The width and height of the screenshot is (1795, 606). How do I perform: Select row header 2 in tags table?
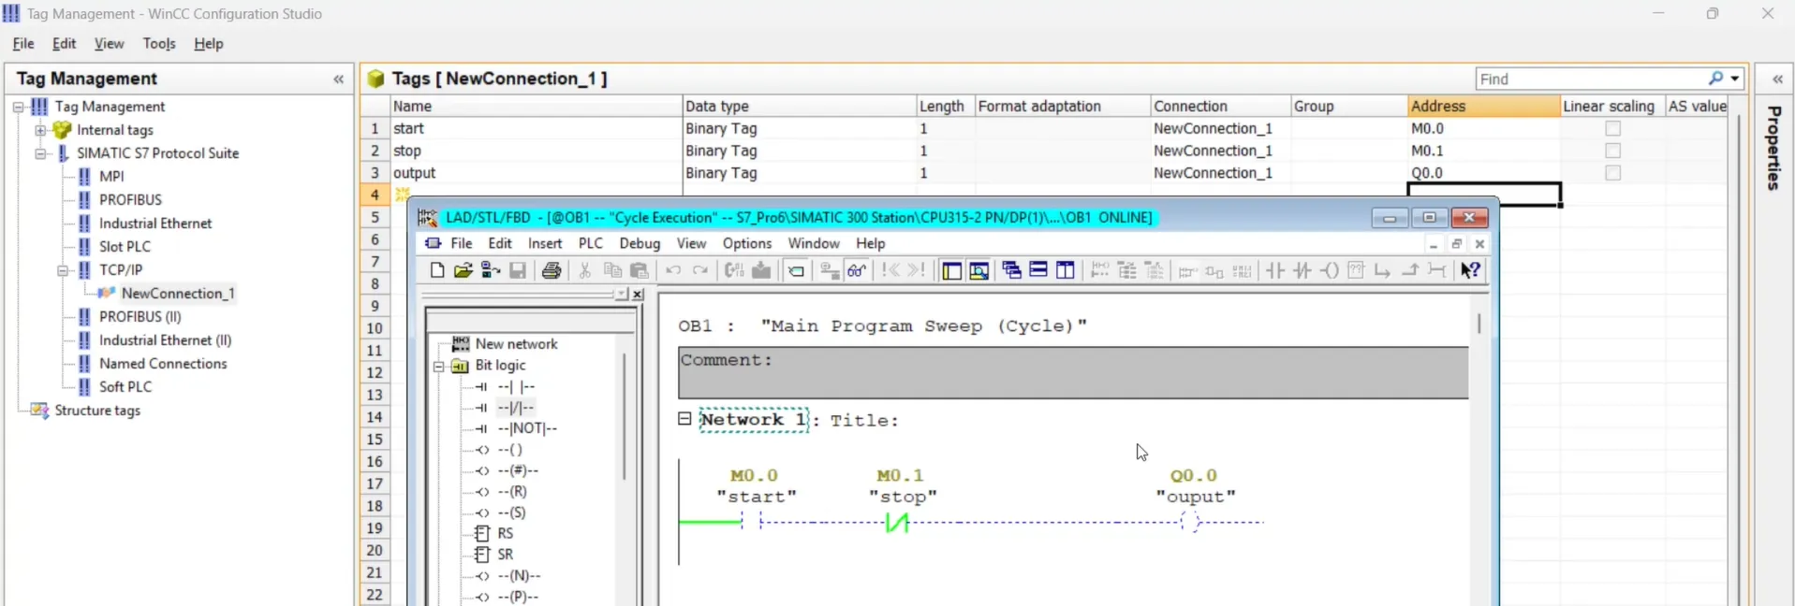(x=375, y=151)
